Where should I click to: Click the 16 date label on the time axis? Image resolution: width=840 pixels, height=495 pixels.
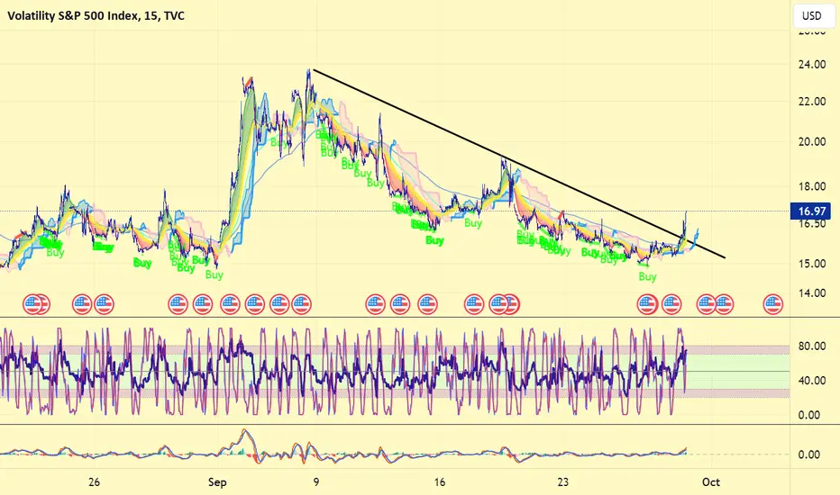[x=439, y=482]
